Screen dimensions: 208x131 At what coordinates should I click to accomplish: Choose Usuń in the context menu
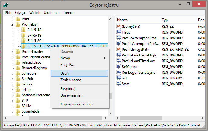click(x=80, y=73)
